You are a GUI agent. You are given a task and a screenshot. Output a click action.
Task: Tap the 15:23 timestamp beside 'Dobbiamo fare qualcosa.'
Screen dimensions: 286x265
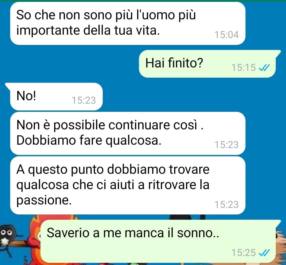[226, 145]
